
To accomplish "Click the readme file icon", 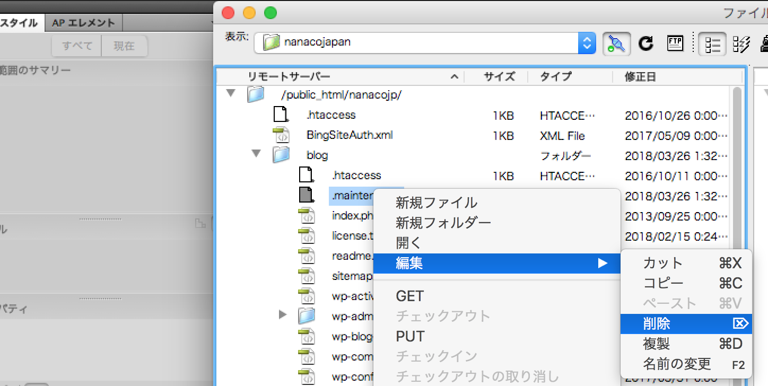I will pos(306,256).
